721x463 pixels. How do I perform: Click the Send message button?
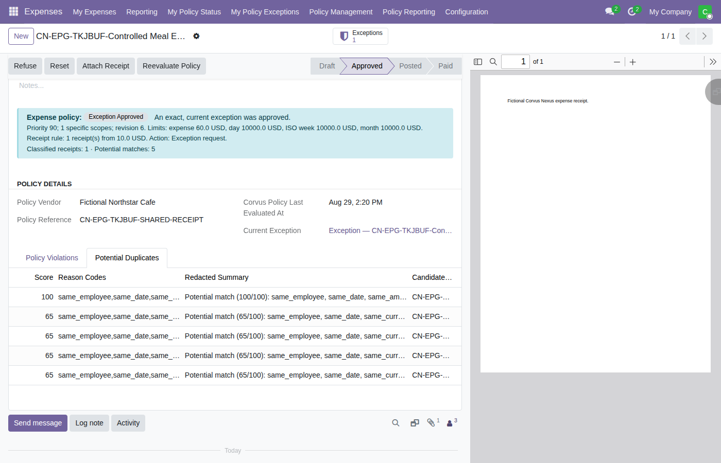38,423
